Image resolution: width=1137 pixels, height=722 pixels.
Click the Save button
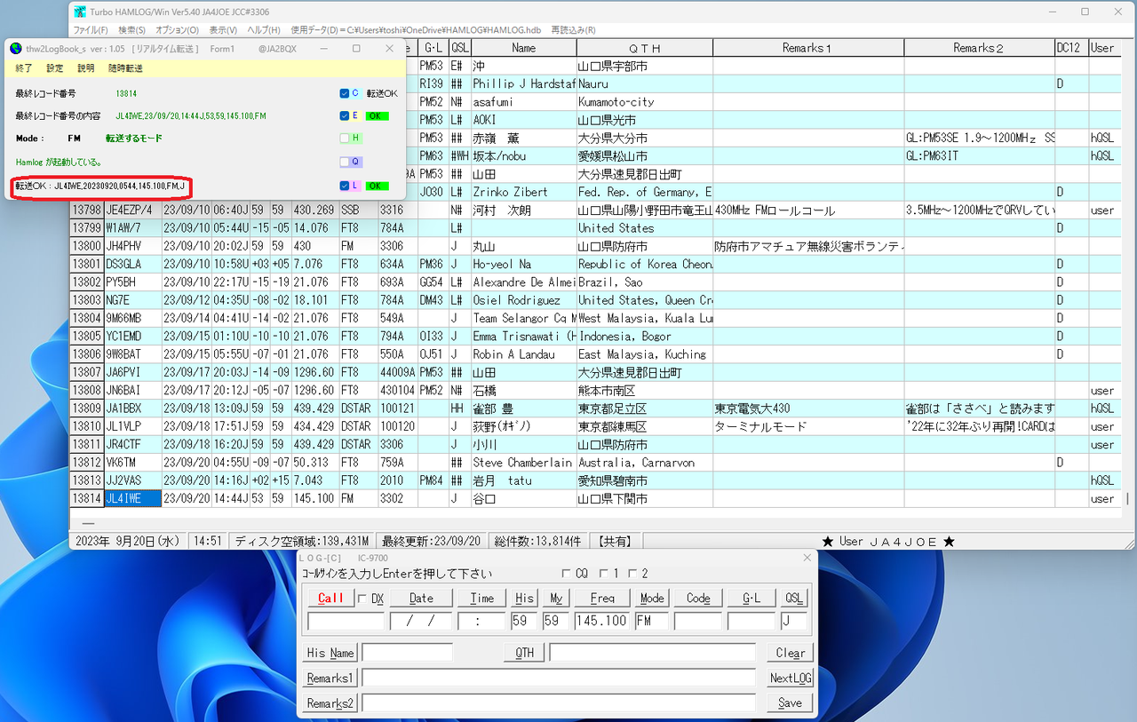coord(790,703)
